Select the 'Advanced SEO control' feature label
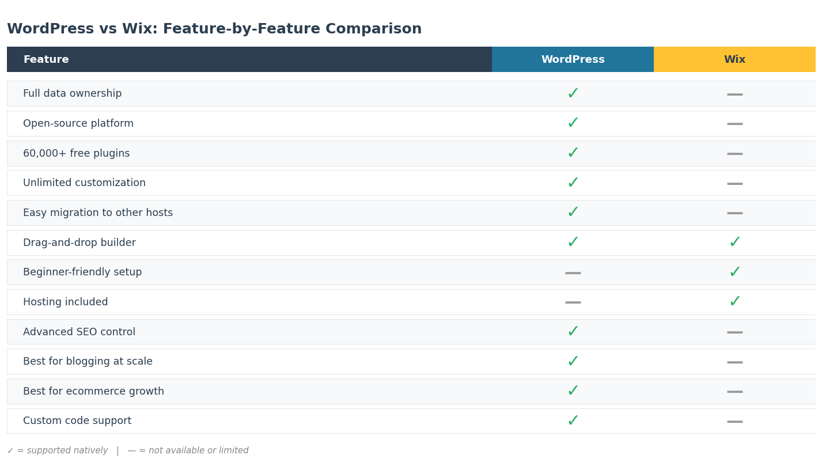The image size is (822, 462). (79, 332)
